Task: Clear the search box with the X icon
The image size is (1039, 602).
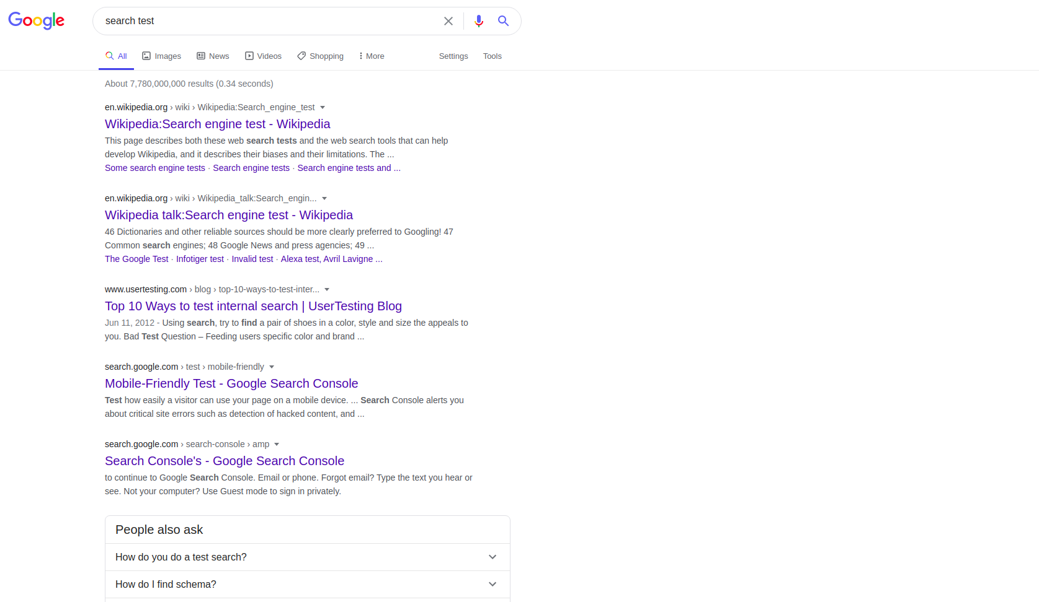Action: 448,21
